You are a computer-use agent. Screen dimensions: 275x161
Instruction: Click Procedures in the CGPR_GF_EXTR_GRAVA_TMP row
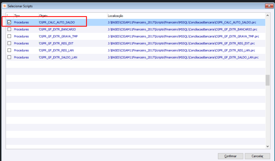click(21, 36)
